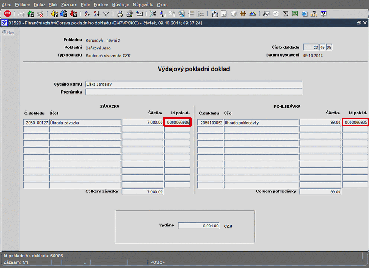Click the green duplicate record icon
369x268 pixels.
click(30, 14)
